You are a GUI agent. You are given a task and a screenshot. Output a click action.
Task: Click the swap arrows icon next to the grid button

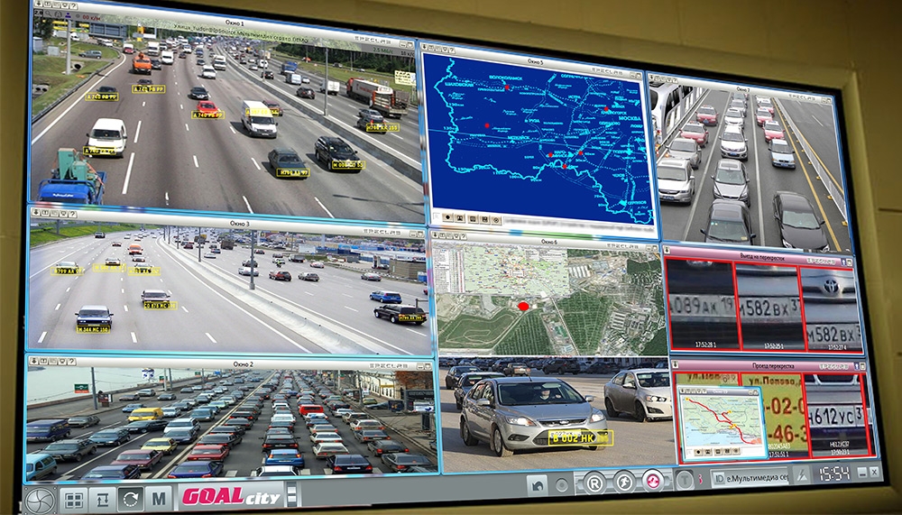pos(103,499)
